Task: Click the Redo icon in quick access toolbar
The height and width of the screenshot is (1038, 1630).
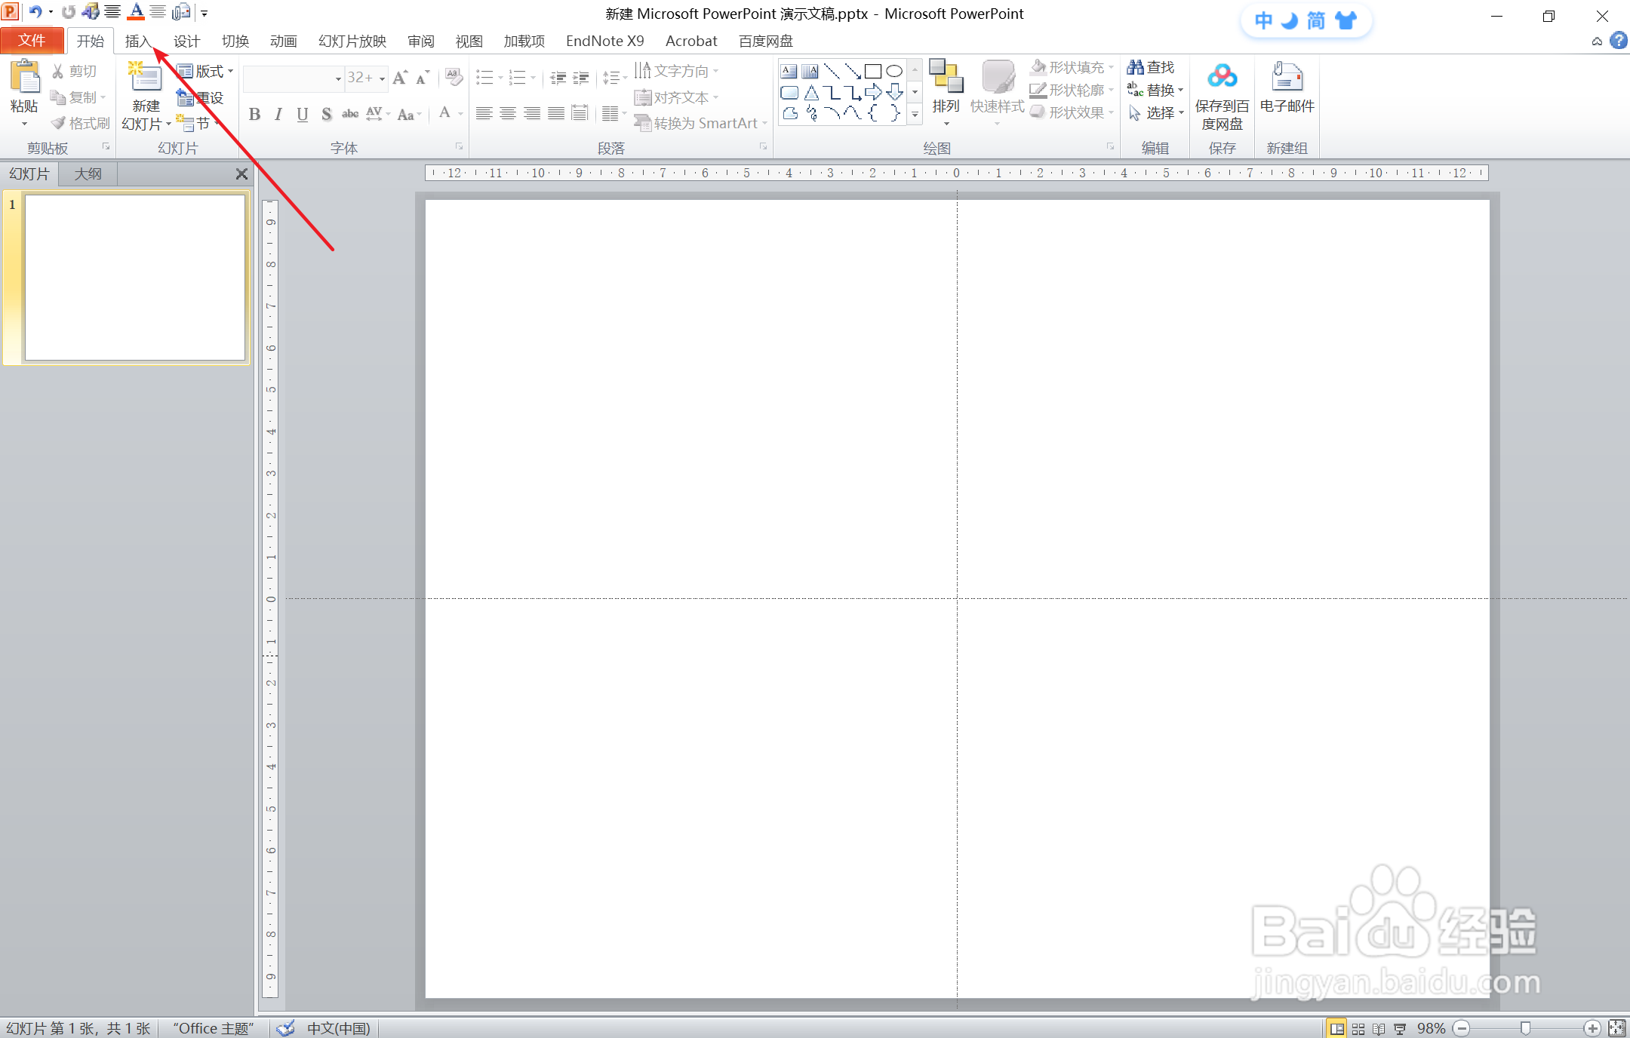Action: click(69, 12)
